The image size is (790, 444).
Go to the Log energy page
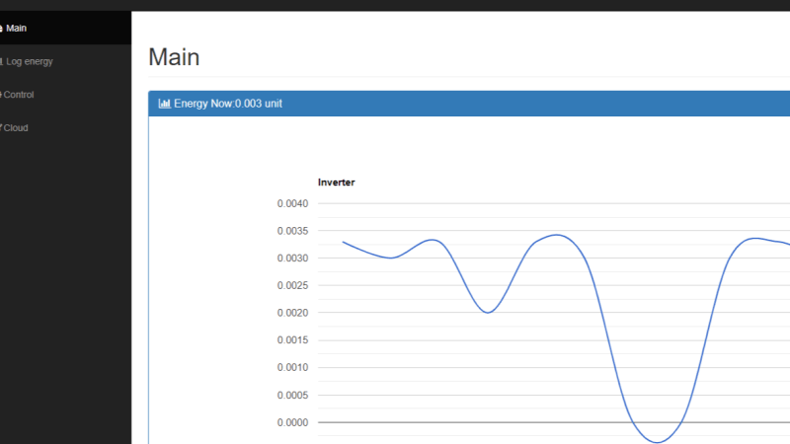tap(30, 61)
